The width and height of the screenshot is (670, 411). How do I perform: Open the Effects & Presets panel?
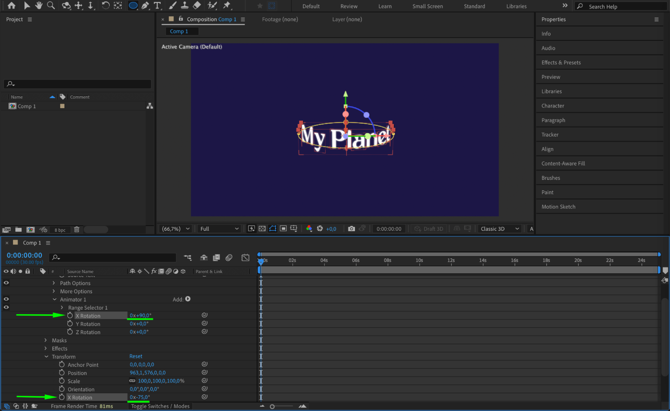pyautogui.click(x=561, y=62)
